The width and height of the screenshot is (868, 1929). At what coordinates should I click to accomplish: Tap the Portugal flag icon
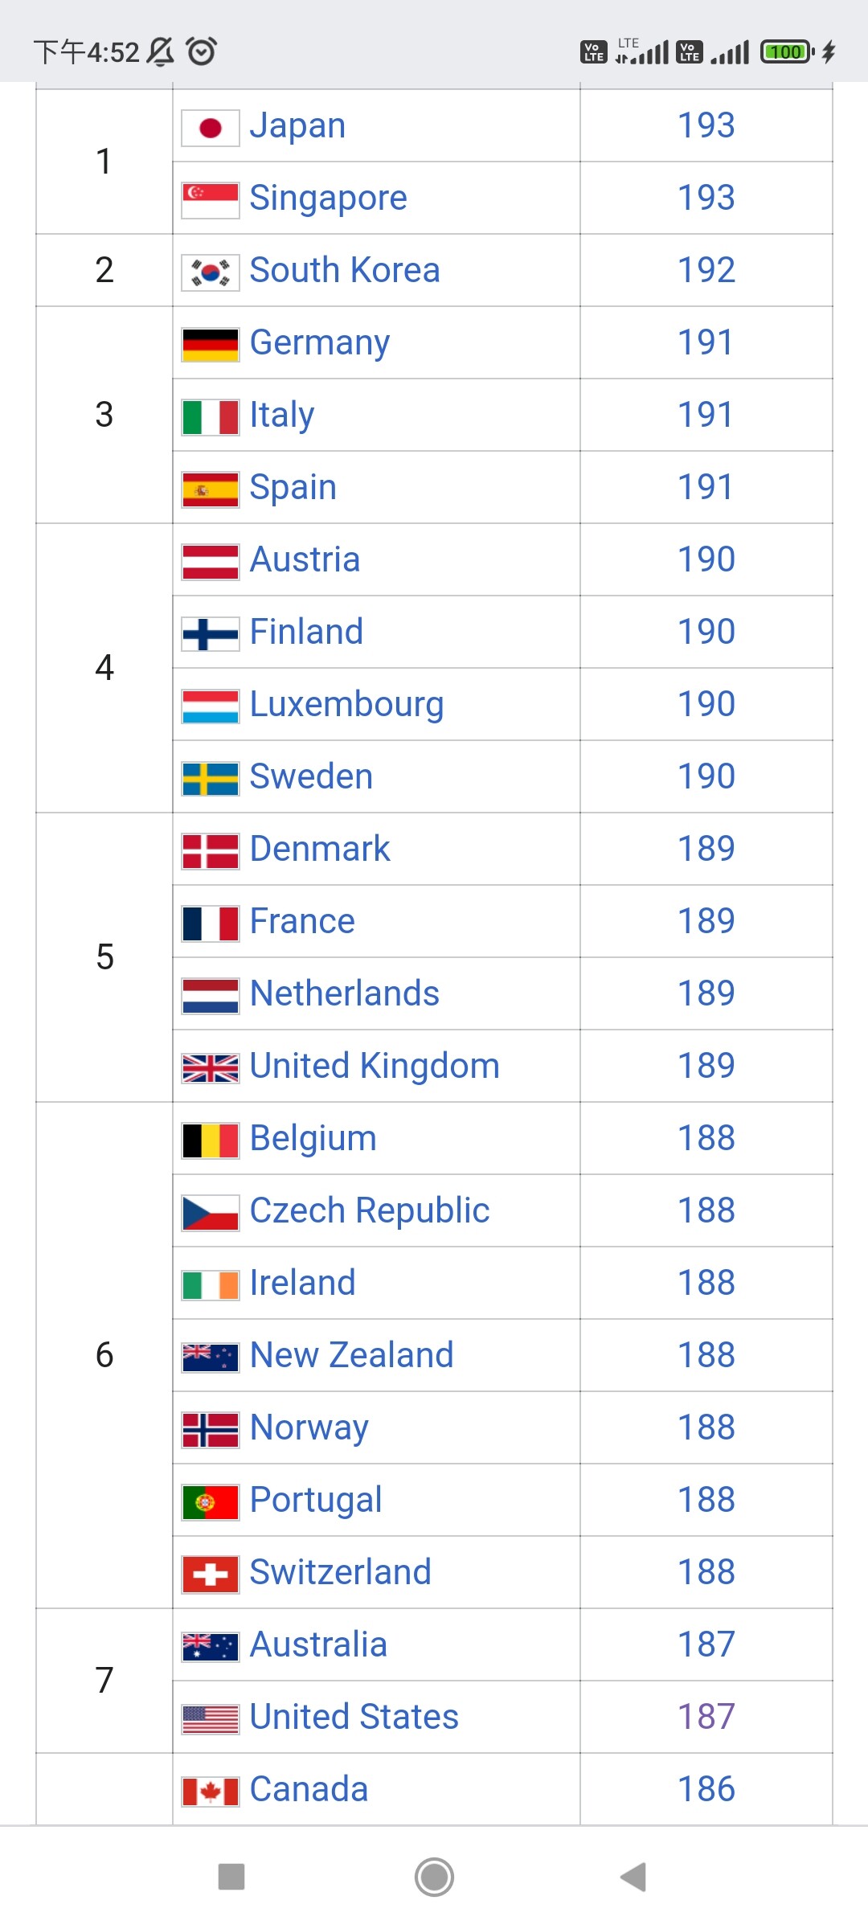(x=211, y=1502)
